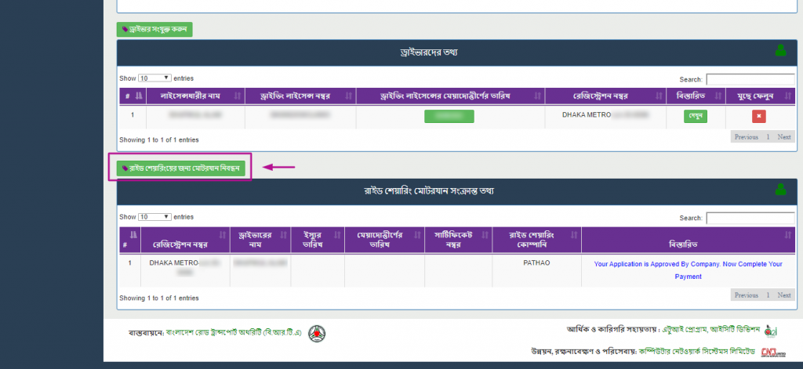Open the entries dropdown in the ride sharing table
Image resolution: width=803 pixels, height=369 pixels.
click(x=154, y=216)
